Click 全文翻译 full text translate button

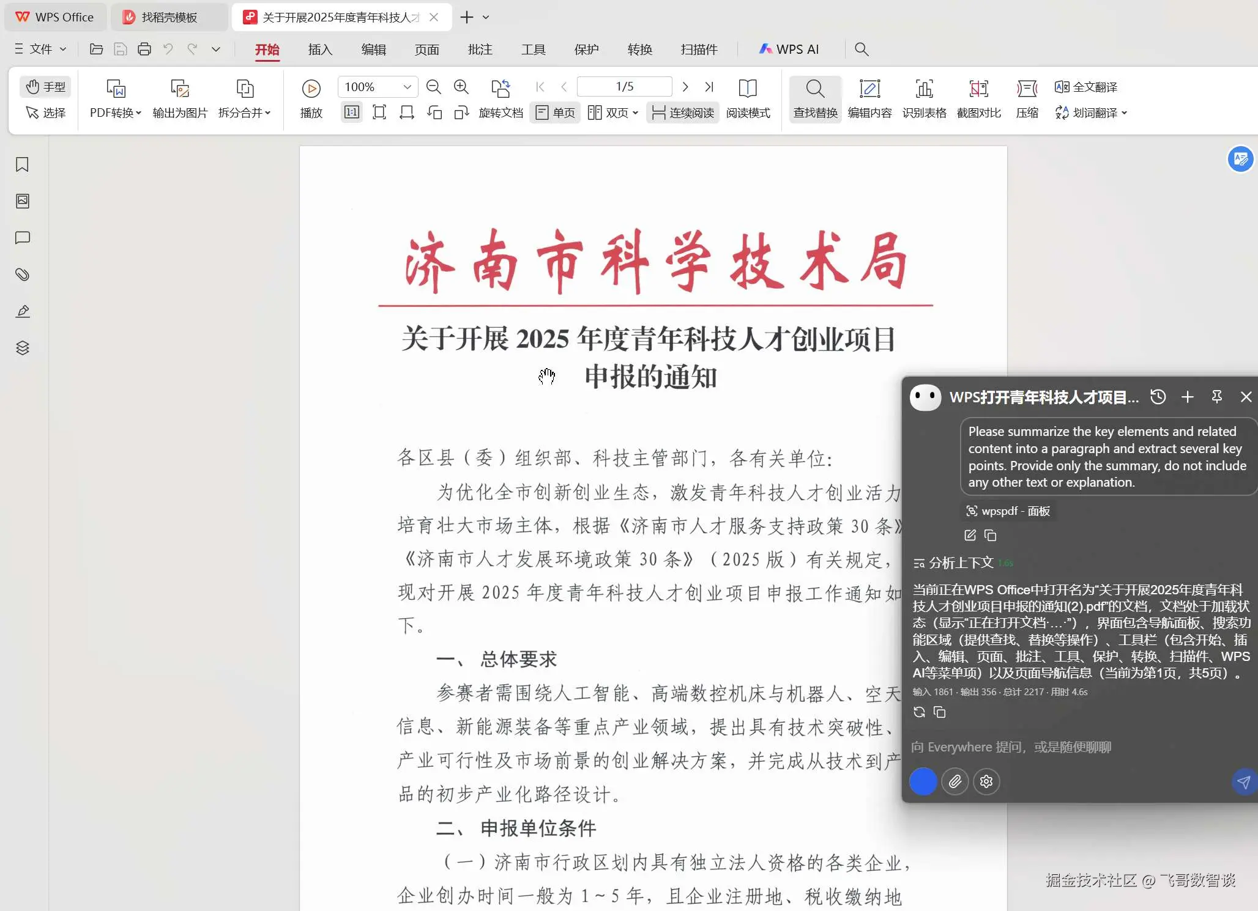(x=1086, y=87)
